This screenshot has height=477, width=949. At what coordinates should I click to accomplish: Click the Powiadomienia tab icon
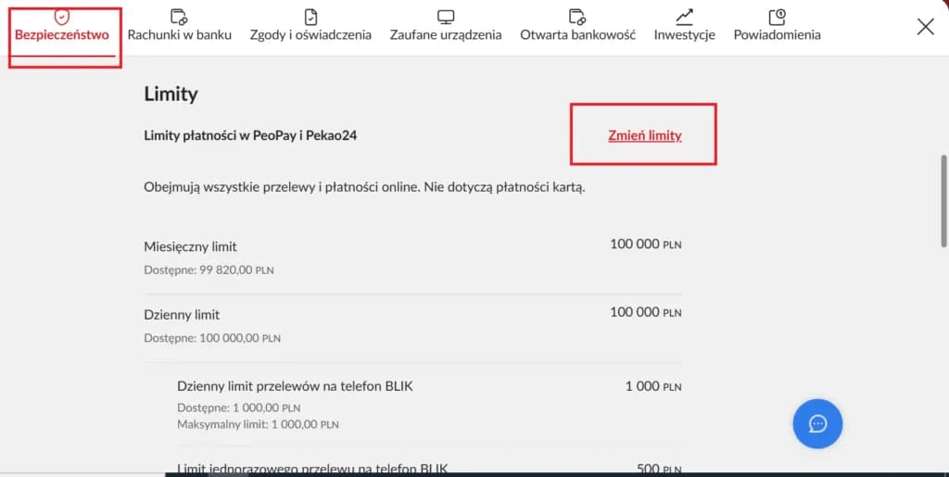(777, 17)
